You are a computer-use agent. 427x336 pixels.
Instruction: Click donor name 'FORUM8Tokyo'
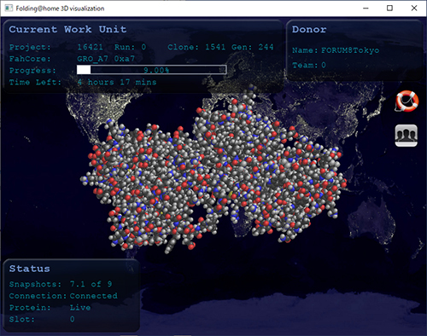350,50
